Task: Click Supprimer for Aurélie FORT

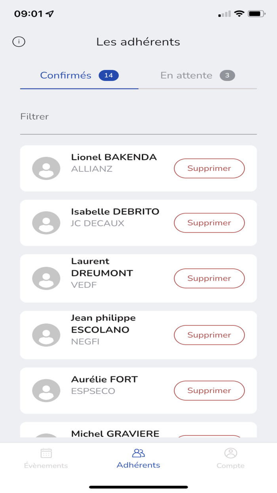Action: click(209, 390)
